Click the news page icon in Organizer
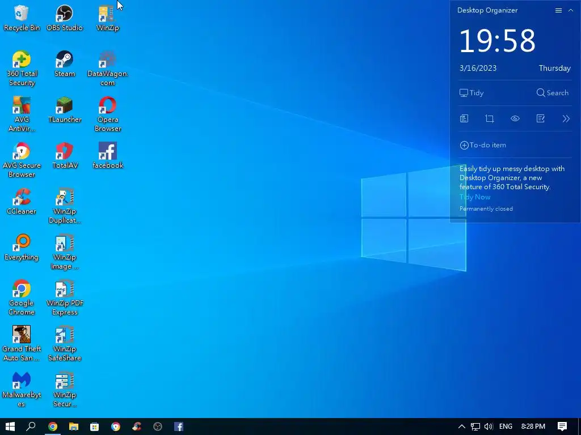This screenshot has height=435, width=581. 464,119
